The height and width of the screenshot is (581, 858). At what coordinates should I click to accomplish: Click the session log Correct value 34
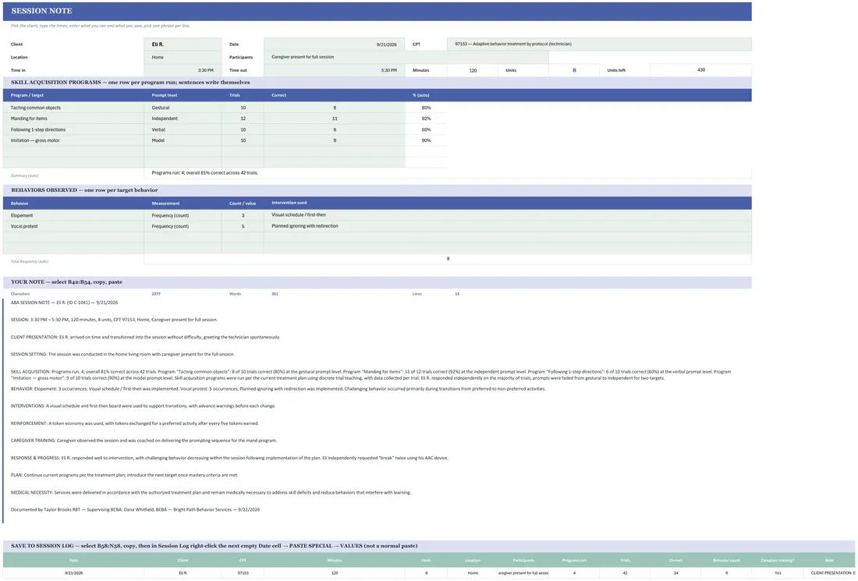pyautogui.click(x=675, y=572)
